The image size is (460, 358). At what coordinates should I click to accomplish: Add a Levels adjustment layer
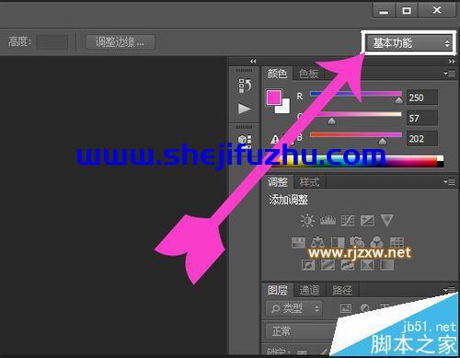click(x=328, y=220)
